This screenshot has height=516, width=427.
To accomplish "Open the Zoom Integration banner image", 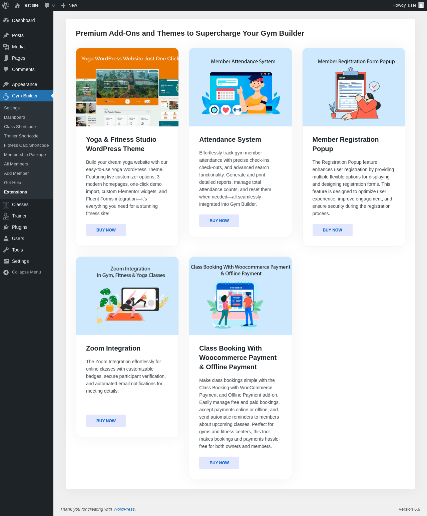I will point(127,296).
